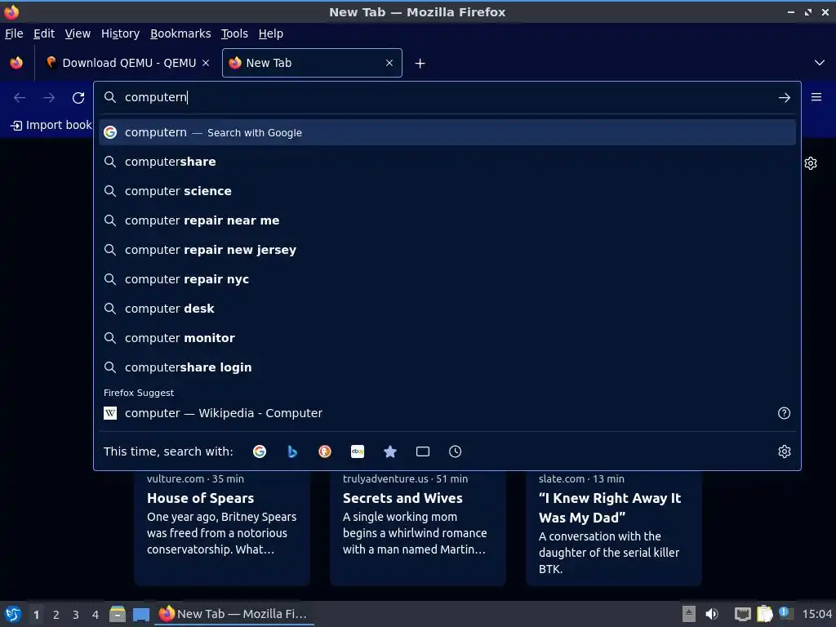The height and width of the screenshot is (627, 836).
Task: Switch to virtual desktop 4
Action: (95, 615)
